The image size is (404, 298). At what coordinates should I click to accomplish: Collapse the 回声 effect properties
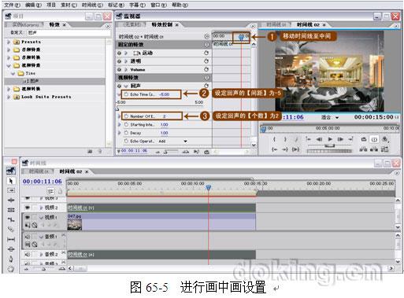[126, 86]
